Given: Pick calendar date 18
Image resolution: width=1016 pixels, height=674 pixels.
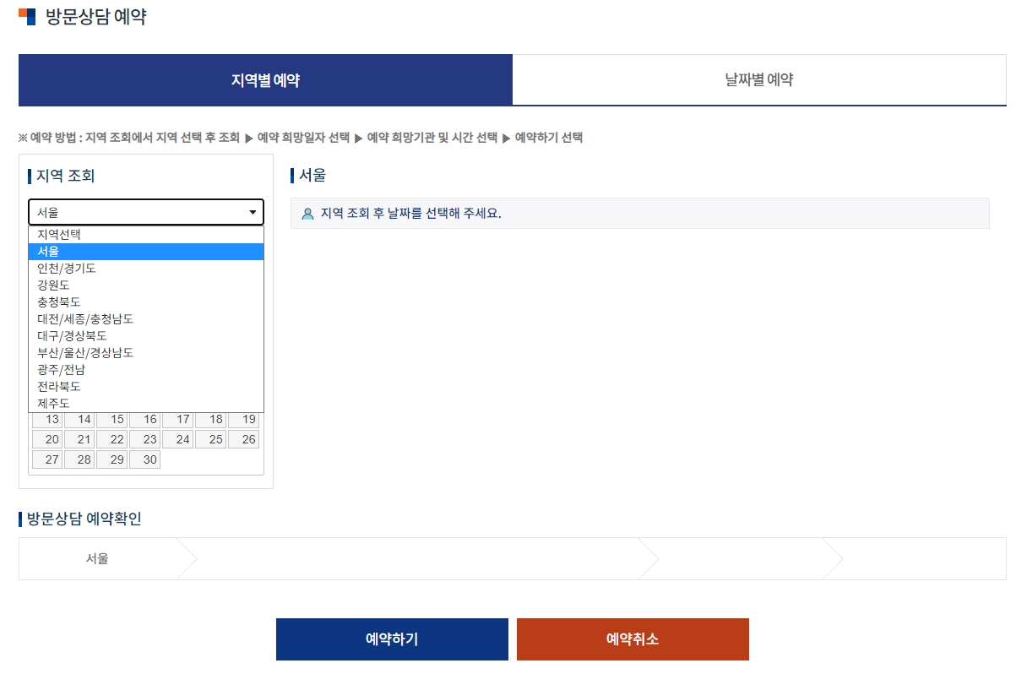Looking at the screenshot, I should (x=211, y=420).
